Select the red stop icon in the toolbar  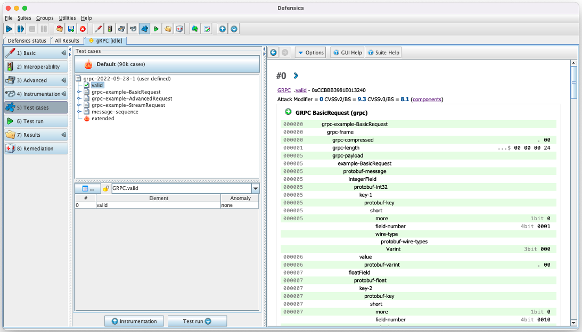click(81, 29)
